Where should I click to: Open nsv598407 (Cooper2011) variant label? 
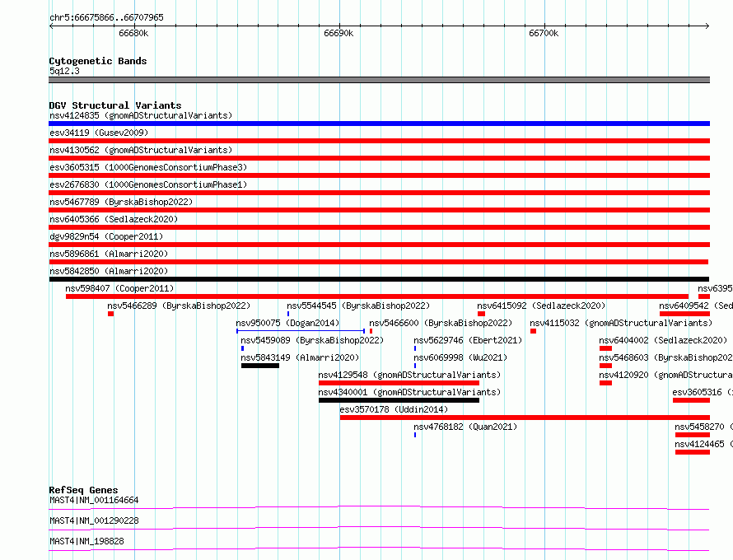point(119,288)
